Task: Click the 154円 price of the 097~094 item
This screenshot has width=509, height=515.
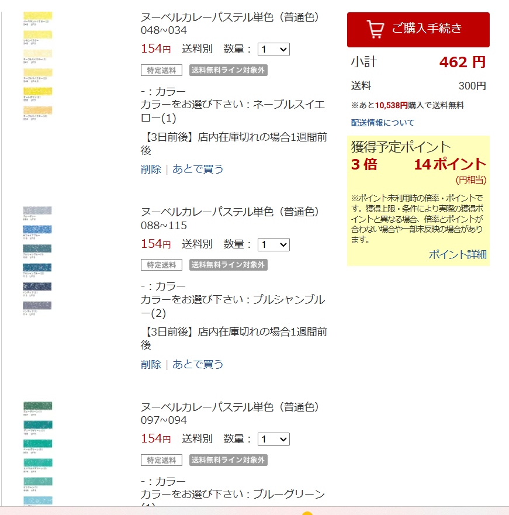Action: (x=155, y=439)
